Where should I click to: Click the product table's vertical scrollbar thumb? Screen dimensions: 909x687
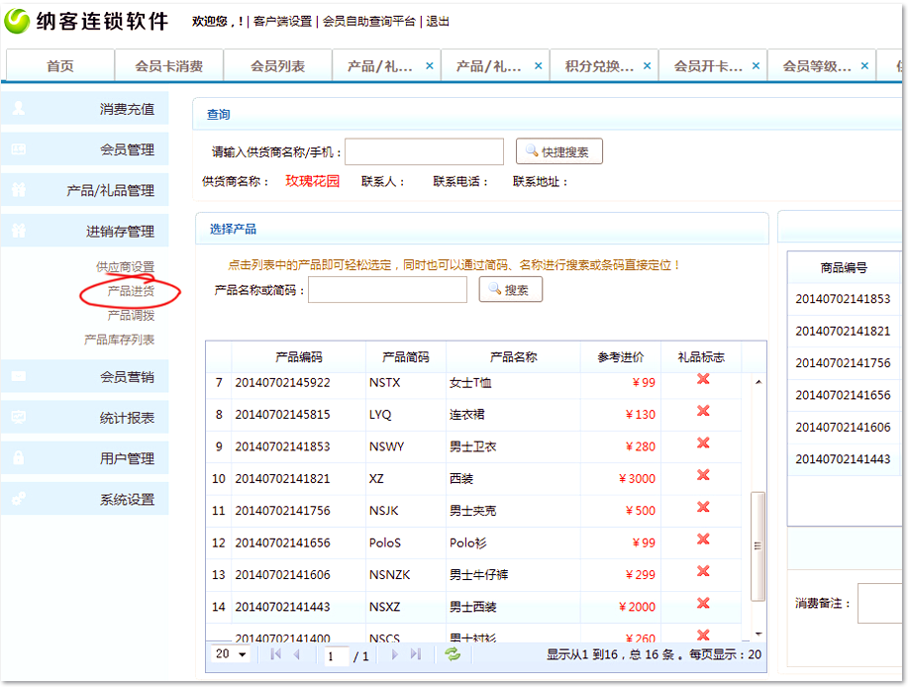tap(758, 544)
